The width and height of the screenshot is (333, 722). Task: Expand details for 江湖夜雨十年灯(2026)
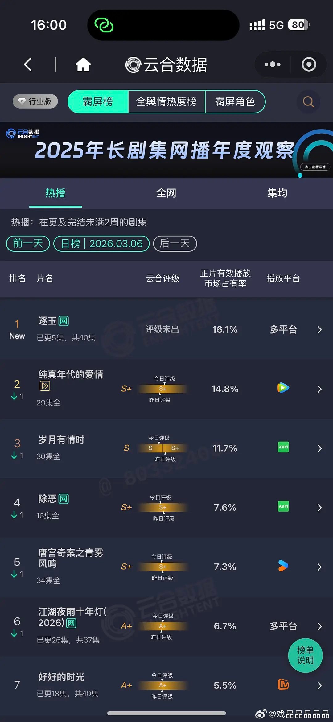[x=320, y=626]
